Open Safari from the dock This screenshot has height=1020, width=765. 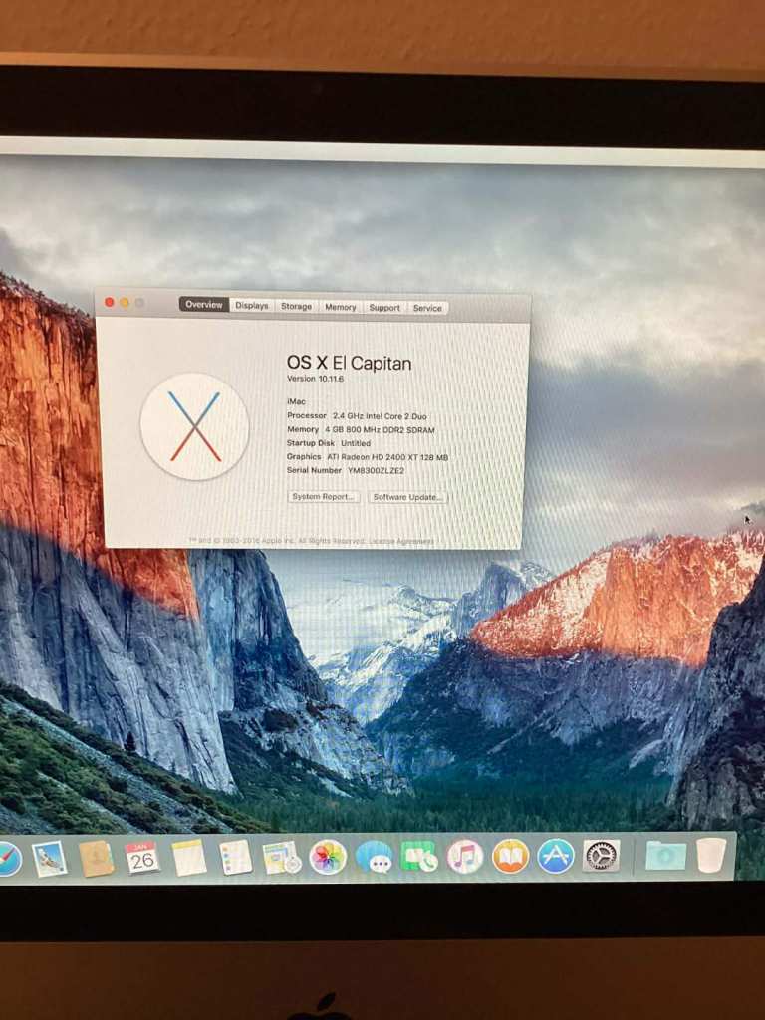point(8,859)
